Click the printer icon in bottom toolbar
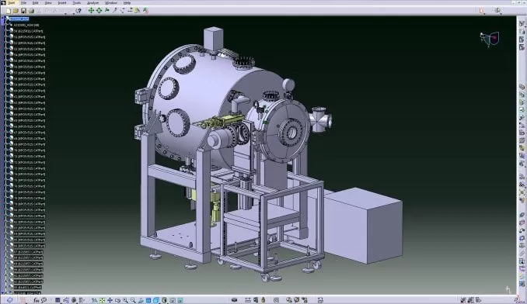The image size is (527, 304). (x=234, y=300)
